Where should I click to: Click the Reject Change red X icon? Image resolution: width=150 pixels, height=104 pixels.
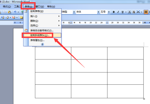click(14, 17)
